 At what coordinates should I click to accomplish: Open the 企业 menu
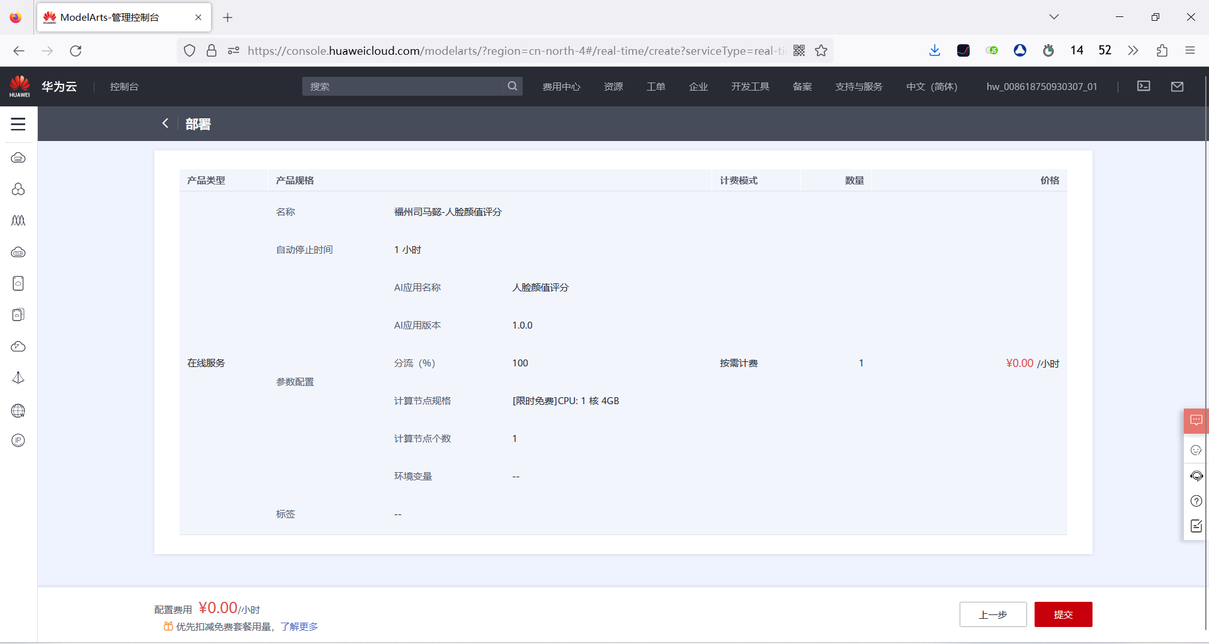tap(698, 86)
